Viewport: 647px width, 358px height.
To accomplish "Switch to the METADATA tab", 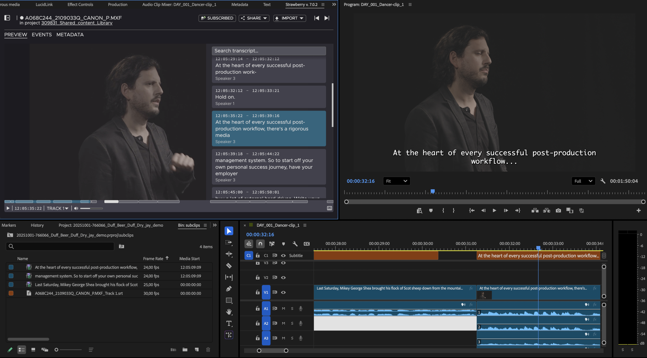I will tap(70, 35).
